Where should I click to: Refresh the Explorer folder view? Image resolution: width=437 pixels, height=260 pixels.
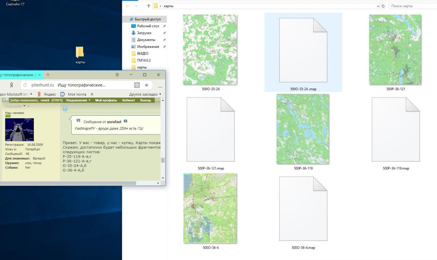click(x=383, y=6)
